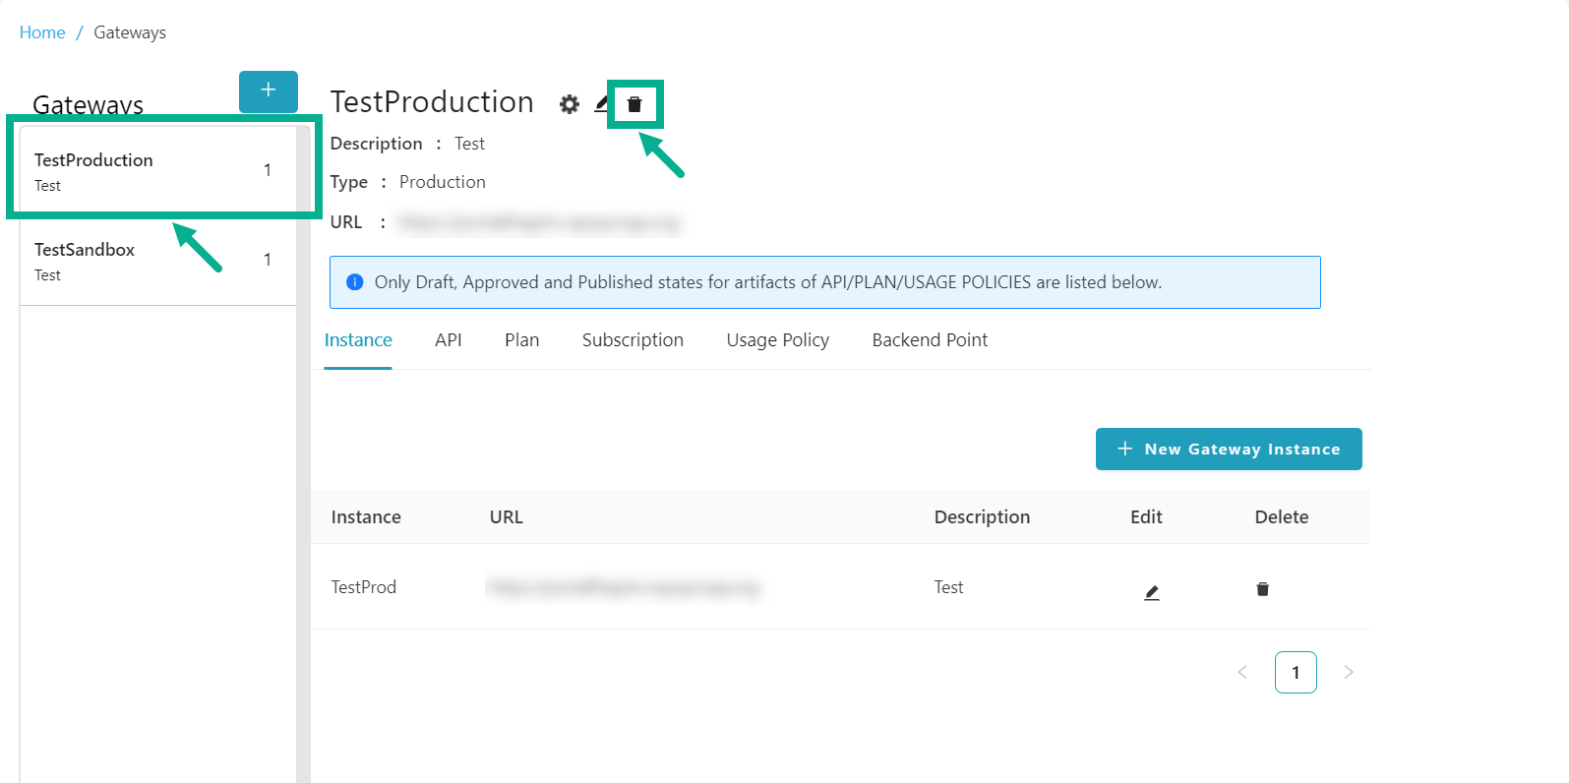Open the Plan tab
This screenshot has height=783, width=1569.
click(521, 340)
